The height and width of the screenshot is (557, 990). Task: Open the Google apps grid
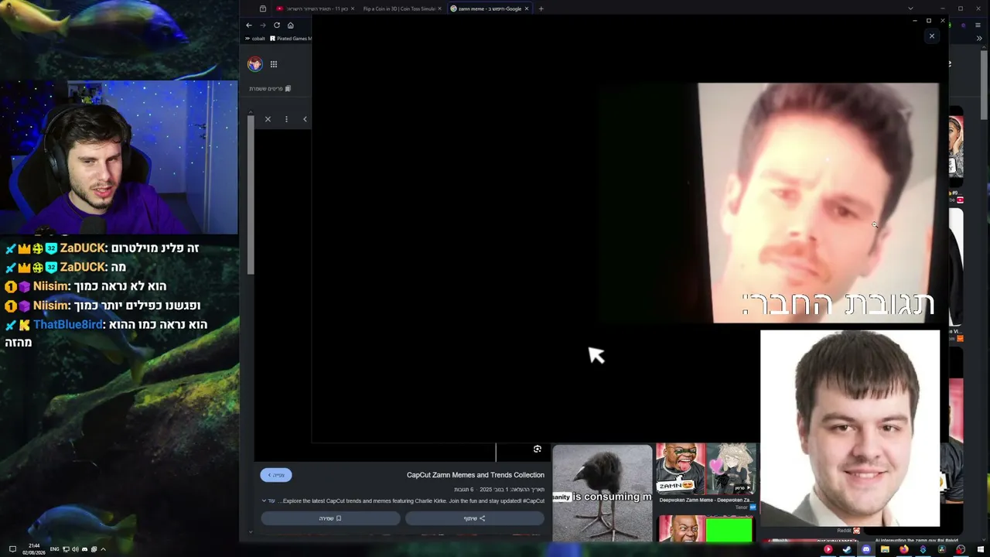coord(274,64)
